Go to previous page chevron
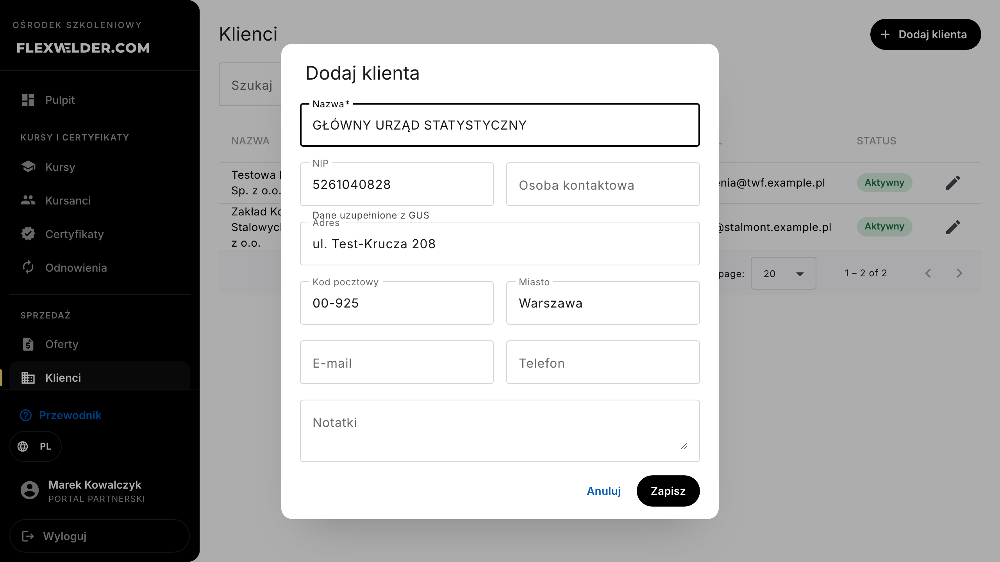The width and height of the screenshot is (1000, 562). (928, 273)
